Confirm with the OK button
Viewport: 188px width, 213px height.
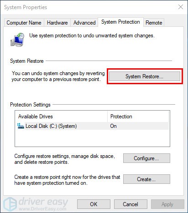94,204
